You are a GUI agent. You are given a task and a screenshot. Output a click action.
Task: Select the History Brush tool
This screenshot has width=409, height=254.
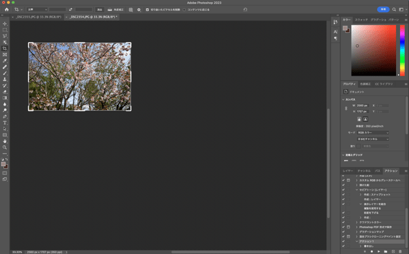click(5, 86)
